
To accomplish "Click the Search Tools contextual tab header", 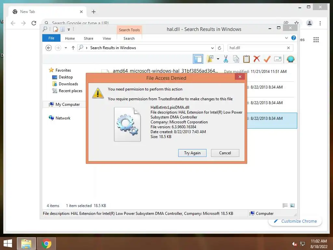I will tap(129, 30).
